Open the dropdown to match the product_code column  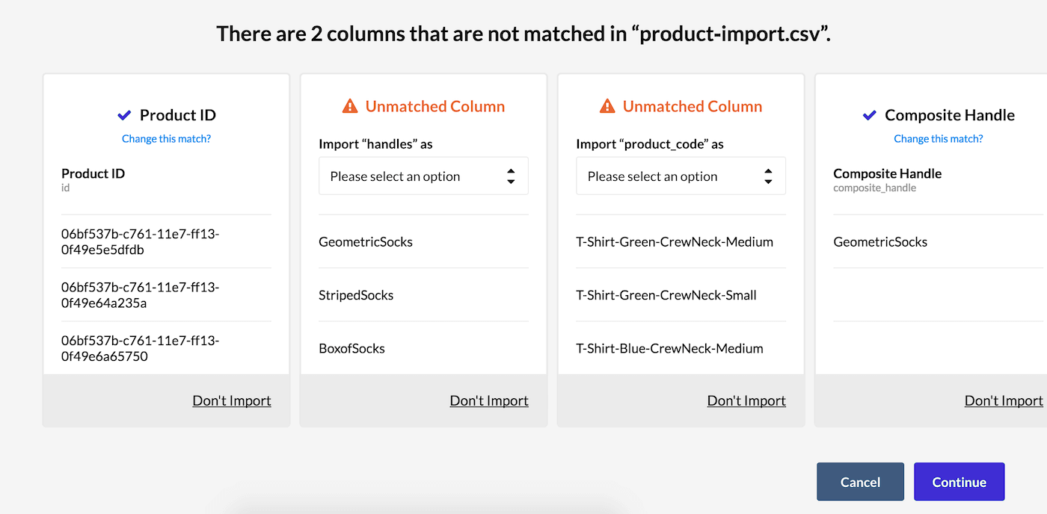click(x=681, y=176)
